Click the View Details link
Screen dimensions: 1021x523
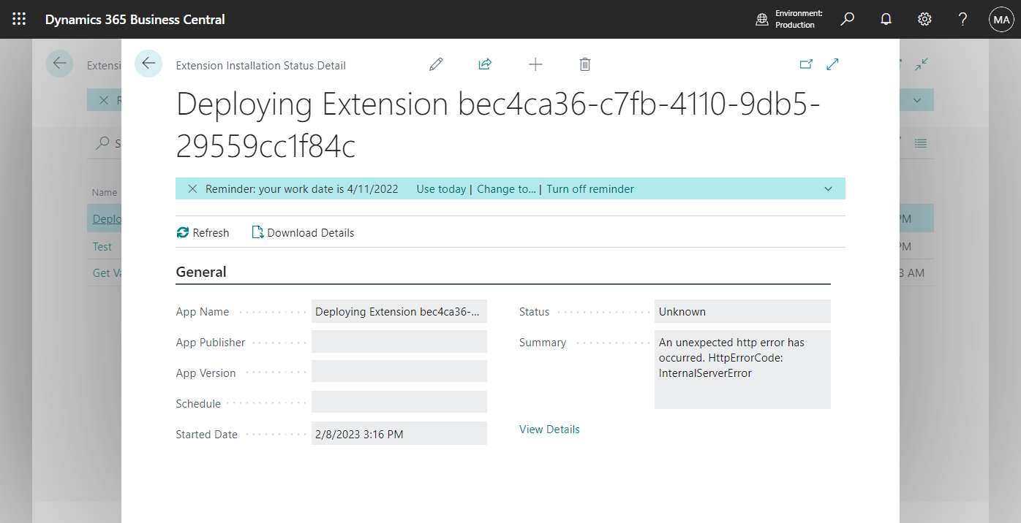point(549,429)
